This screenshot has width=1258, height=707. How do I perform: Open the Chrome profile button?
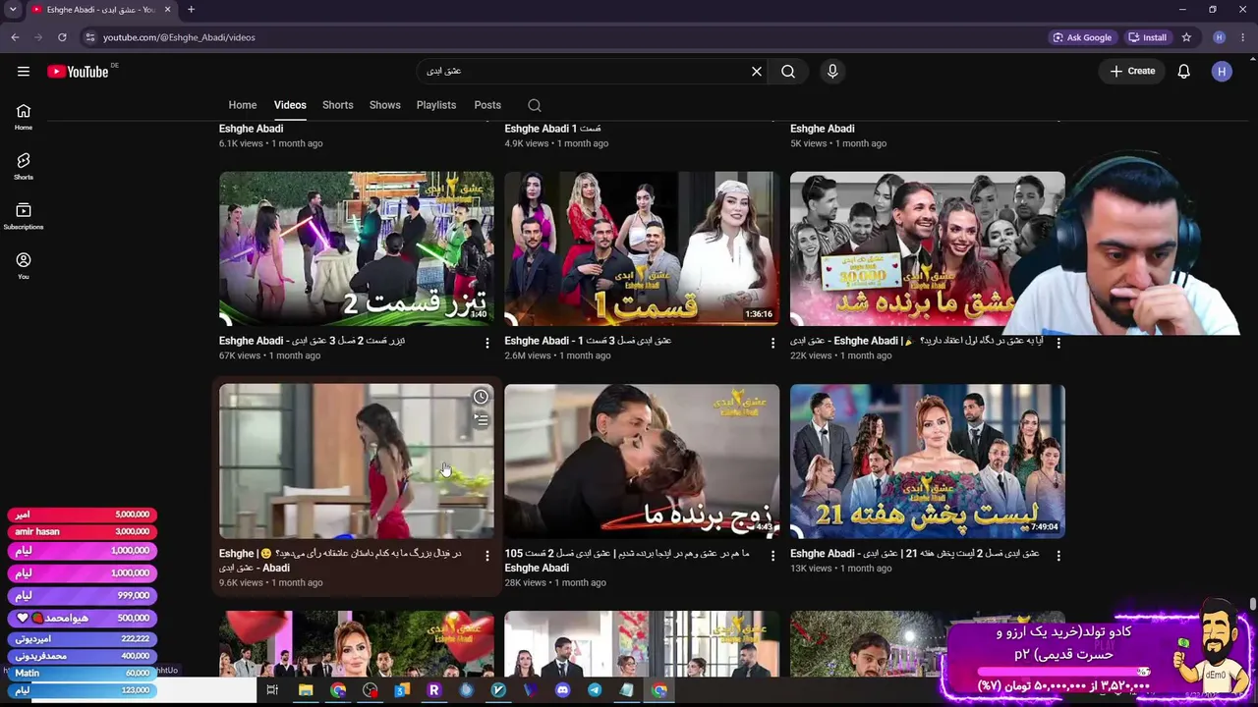(x=1220, y=37)
